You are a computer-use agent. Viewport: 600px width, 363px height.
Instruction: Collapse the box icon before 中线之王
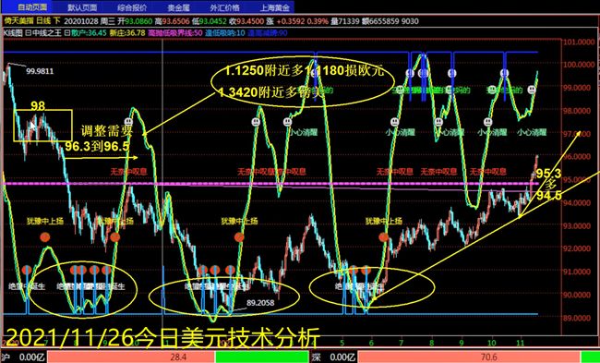pyautogui.click(x=29, y=33)
